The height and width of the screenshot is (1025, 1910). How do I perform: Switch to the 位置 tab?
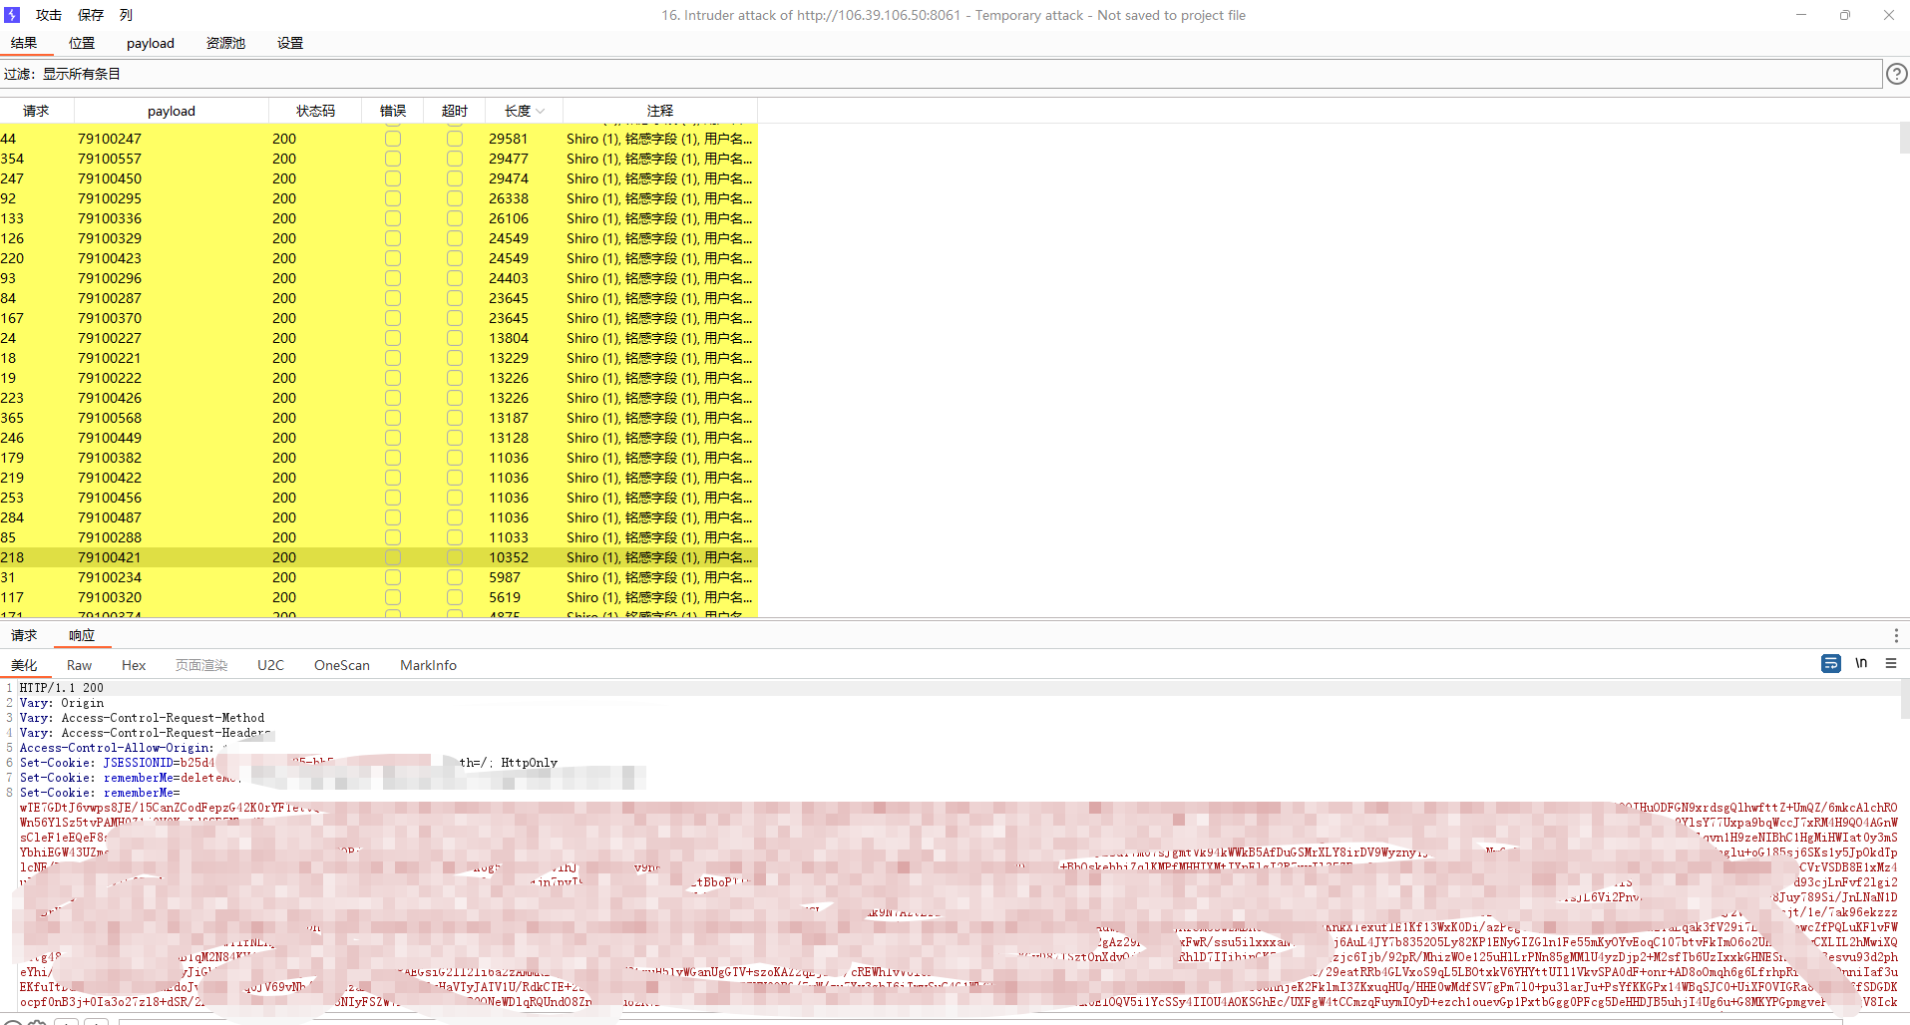pos(82,43)
